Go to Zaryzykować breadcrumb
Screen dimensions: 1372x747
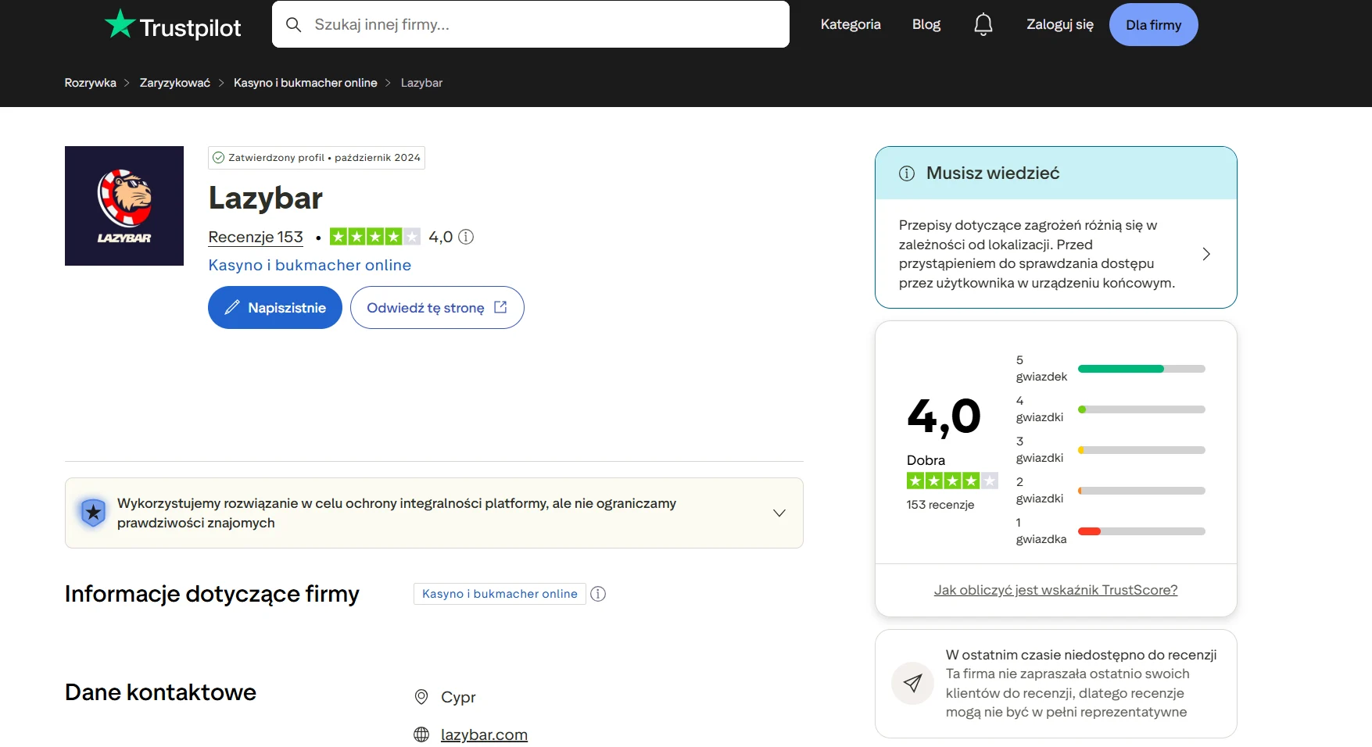click(x=175, y=83)
